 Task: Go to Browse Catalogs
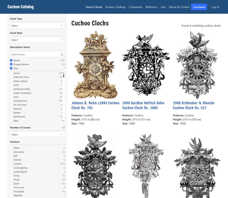pos(115,7)
